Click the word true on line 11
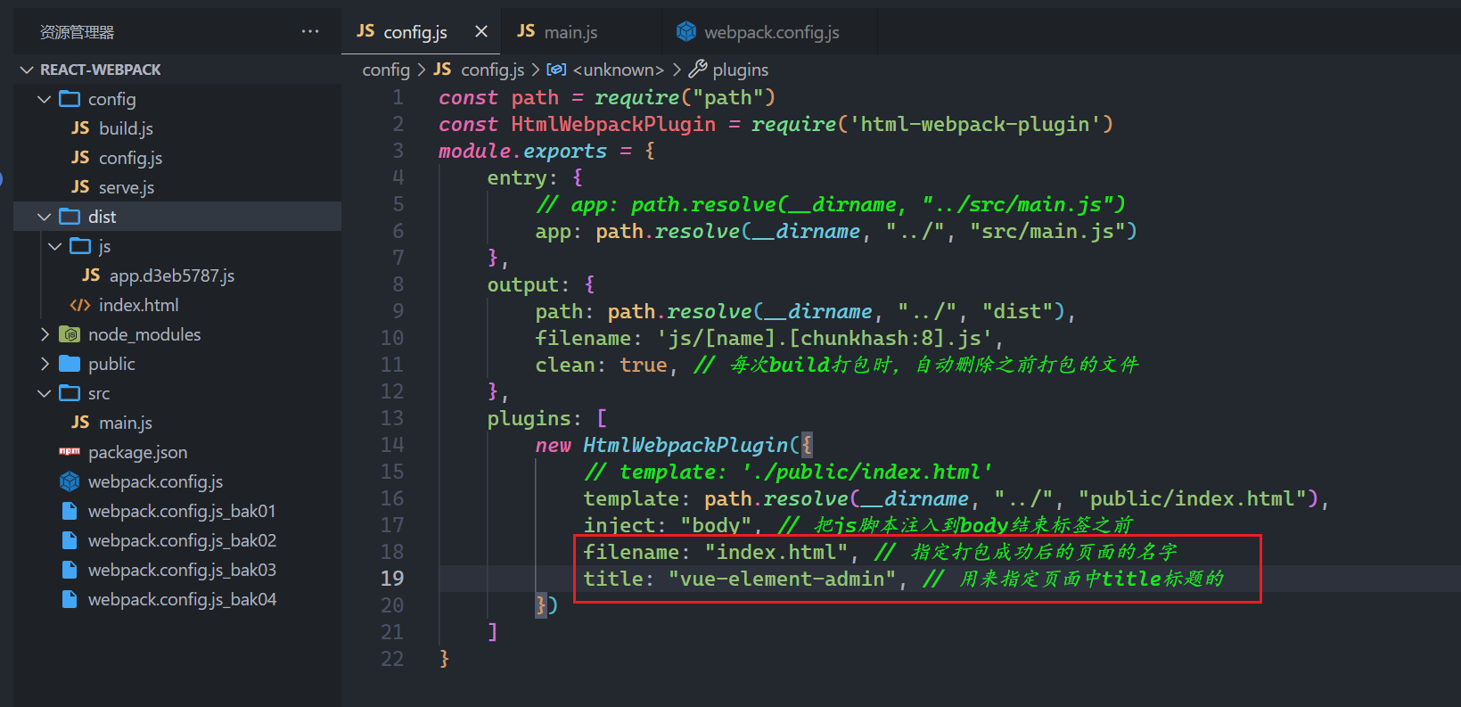 tap(644, 365)
